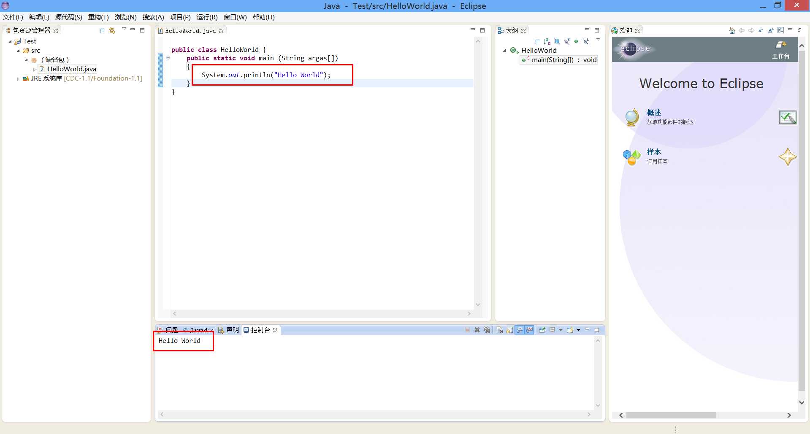The image size is (810, 434).
Task: Minimize the Outline view
Action: click(x=587, y=30)
